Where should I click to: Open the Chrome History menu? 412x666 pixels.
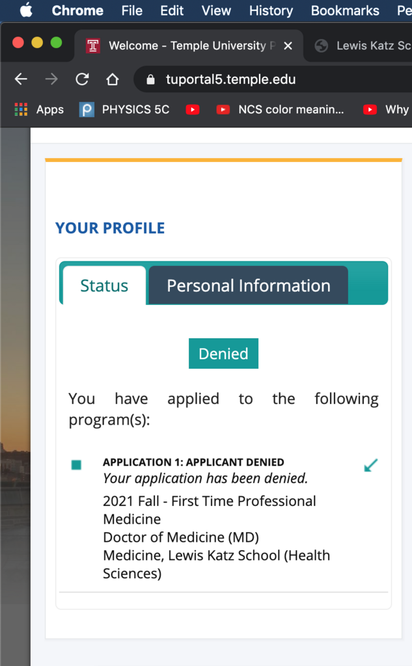tap(271, 10)
